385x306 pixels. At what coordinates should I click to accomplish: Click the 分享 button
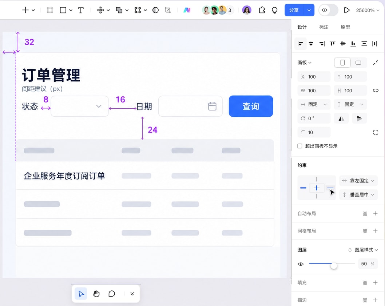(294, 10)
